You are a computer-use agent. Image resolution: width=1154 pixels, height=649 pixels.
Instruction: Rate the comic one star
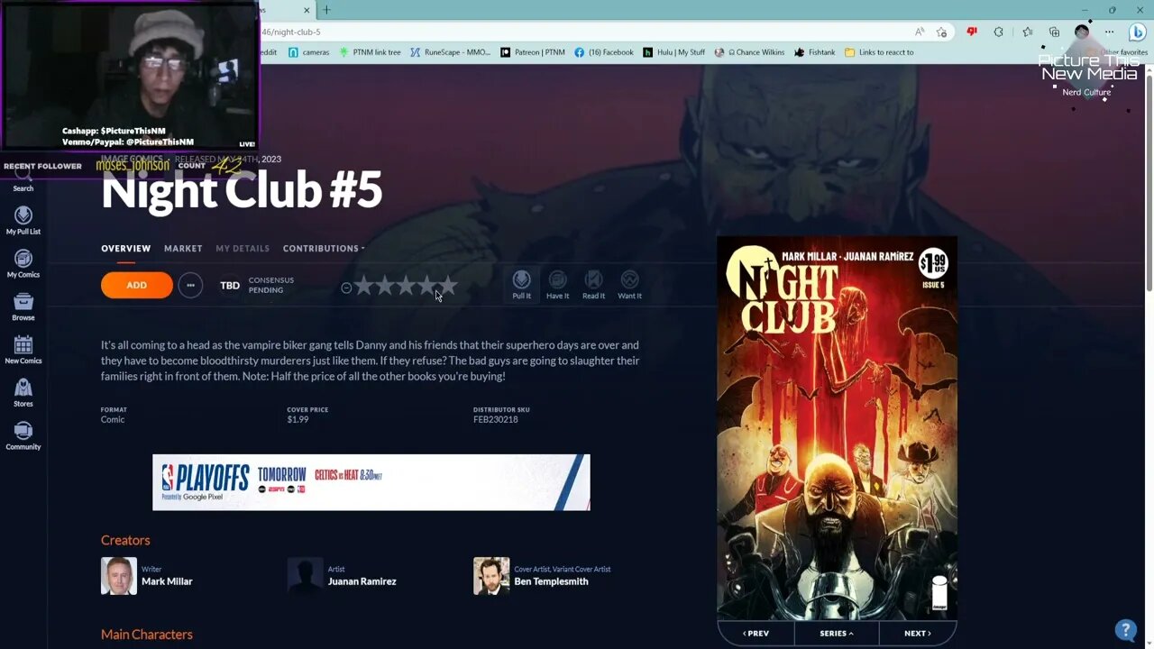tap(363, 287)
